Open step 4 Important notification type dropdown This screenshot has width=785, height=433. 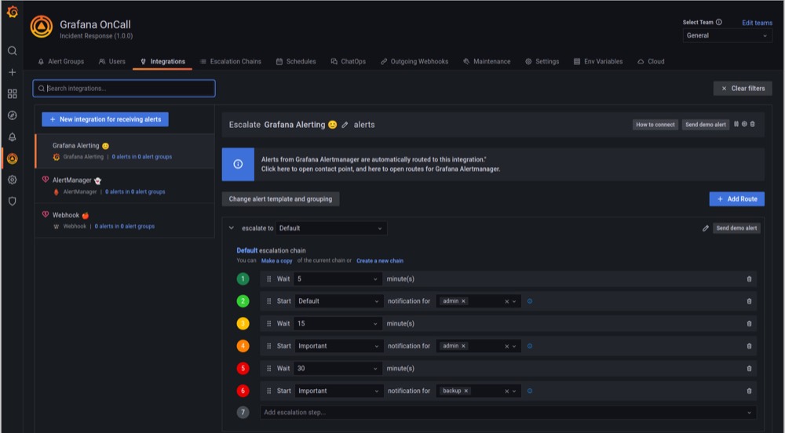(339, 346)
